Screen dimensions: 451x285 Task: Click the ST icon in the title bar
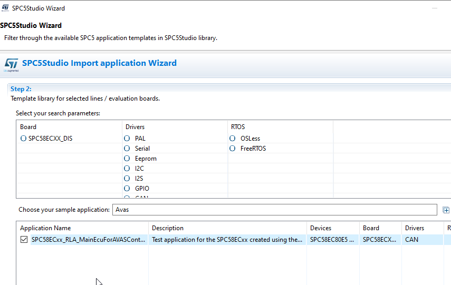(x=5, y=8)
